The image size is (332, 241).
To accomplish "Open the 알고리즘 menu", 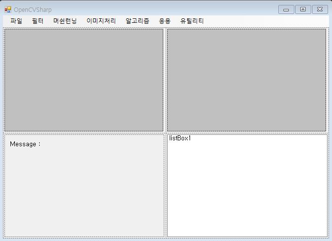I will (x=137, y=21).
